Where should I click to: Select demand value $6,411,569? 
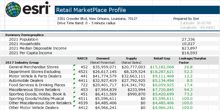pyautogui.click(x=106, y=94)
